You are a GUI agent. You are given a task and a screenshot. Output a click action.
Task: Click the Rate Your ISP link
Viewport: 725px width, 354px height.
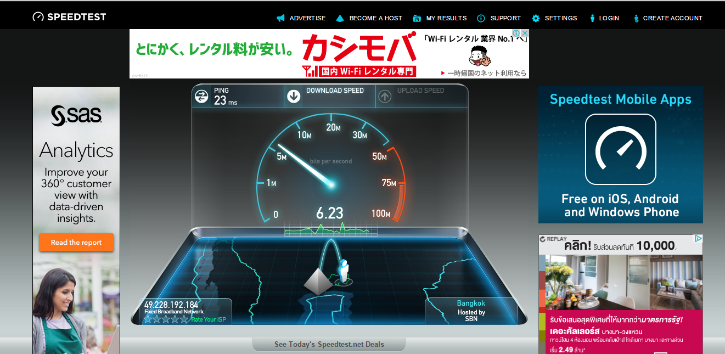click(209, 319)
